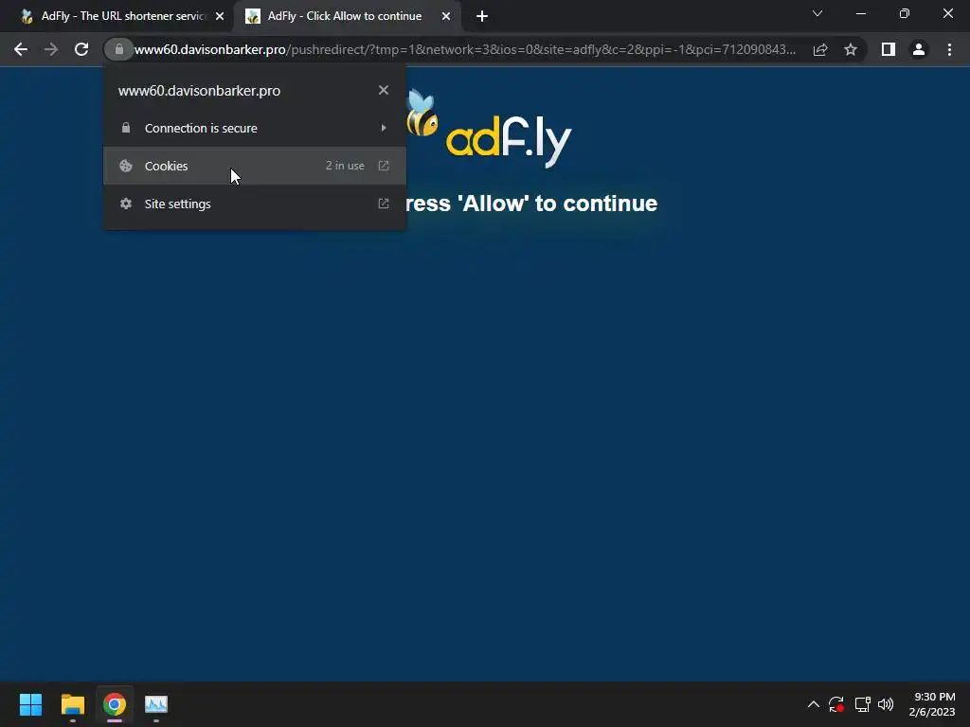Open the Chrome profile menu
This screenshot has width=970, height=727.
click(x=919, y=49)
